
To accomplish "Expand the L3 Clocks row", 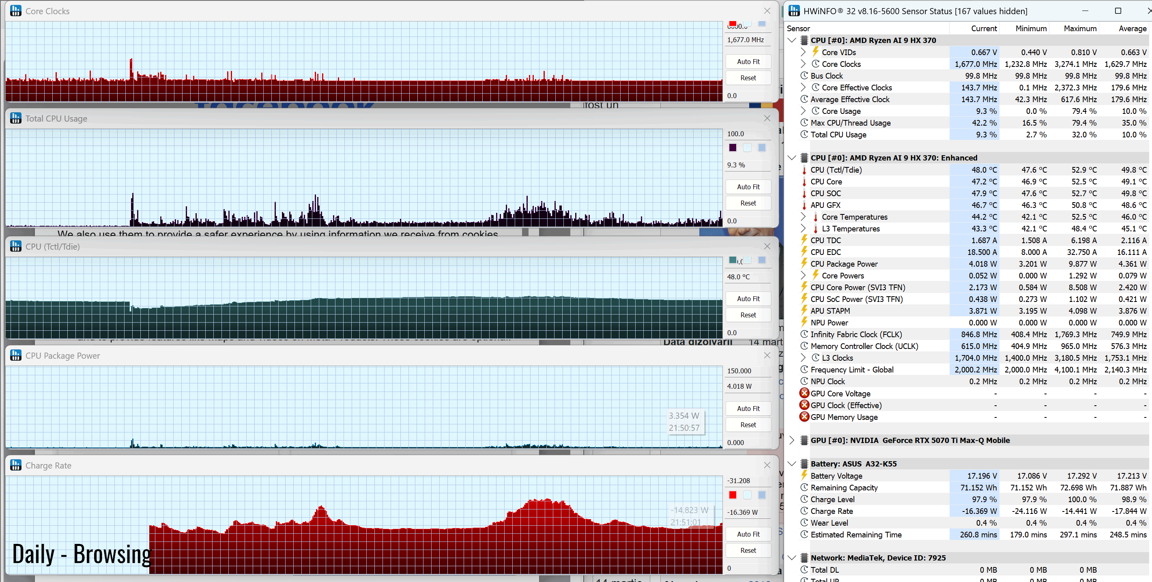I will coord(803,357).
